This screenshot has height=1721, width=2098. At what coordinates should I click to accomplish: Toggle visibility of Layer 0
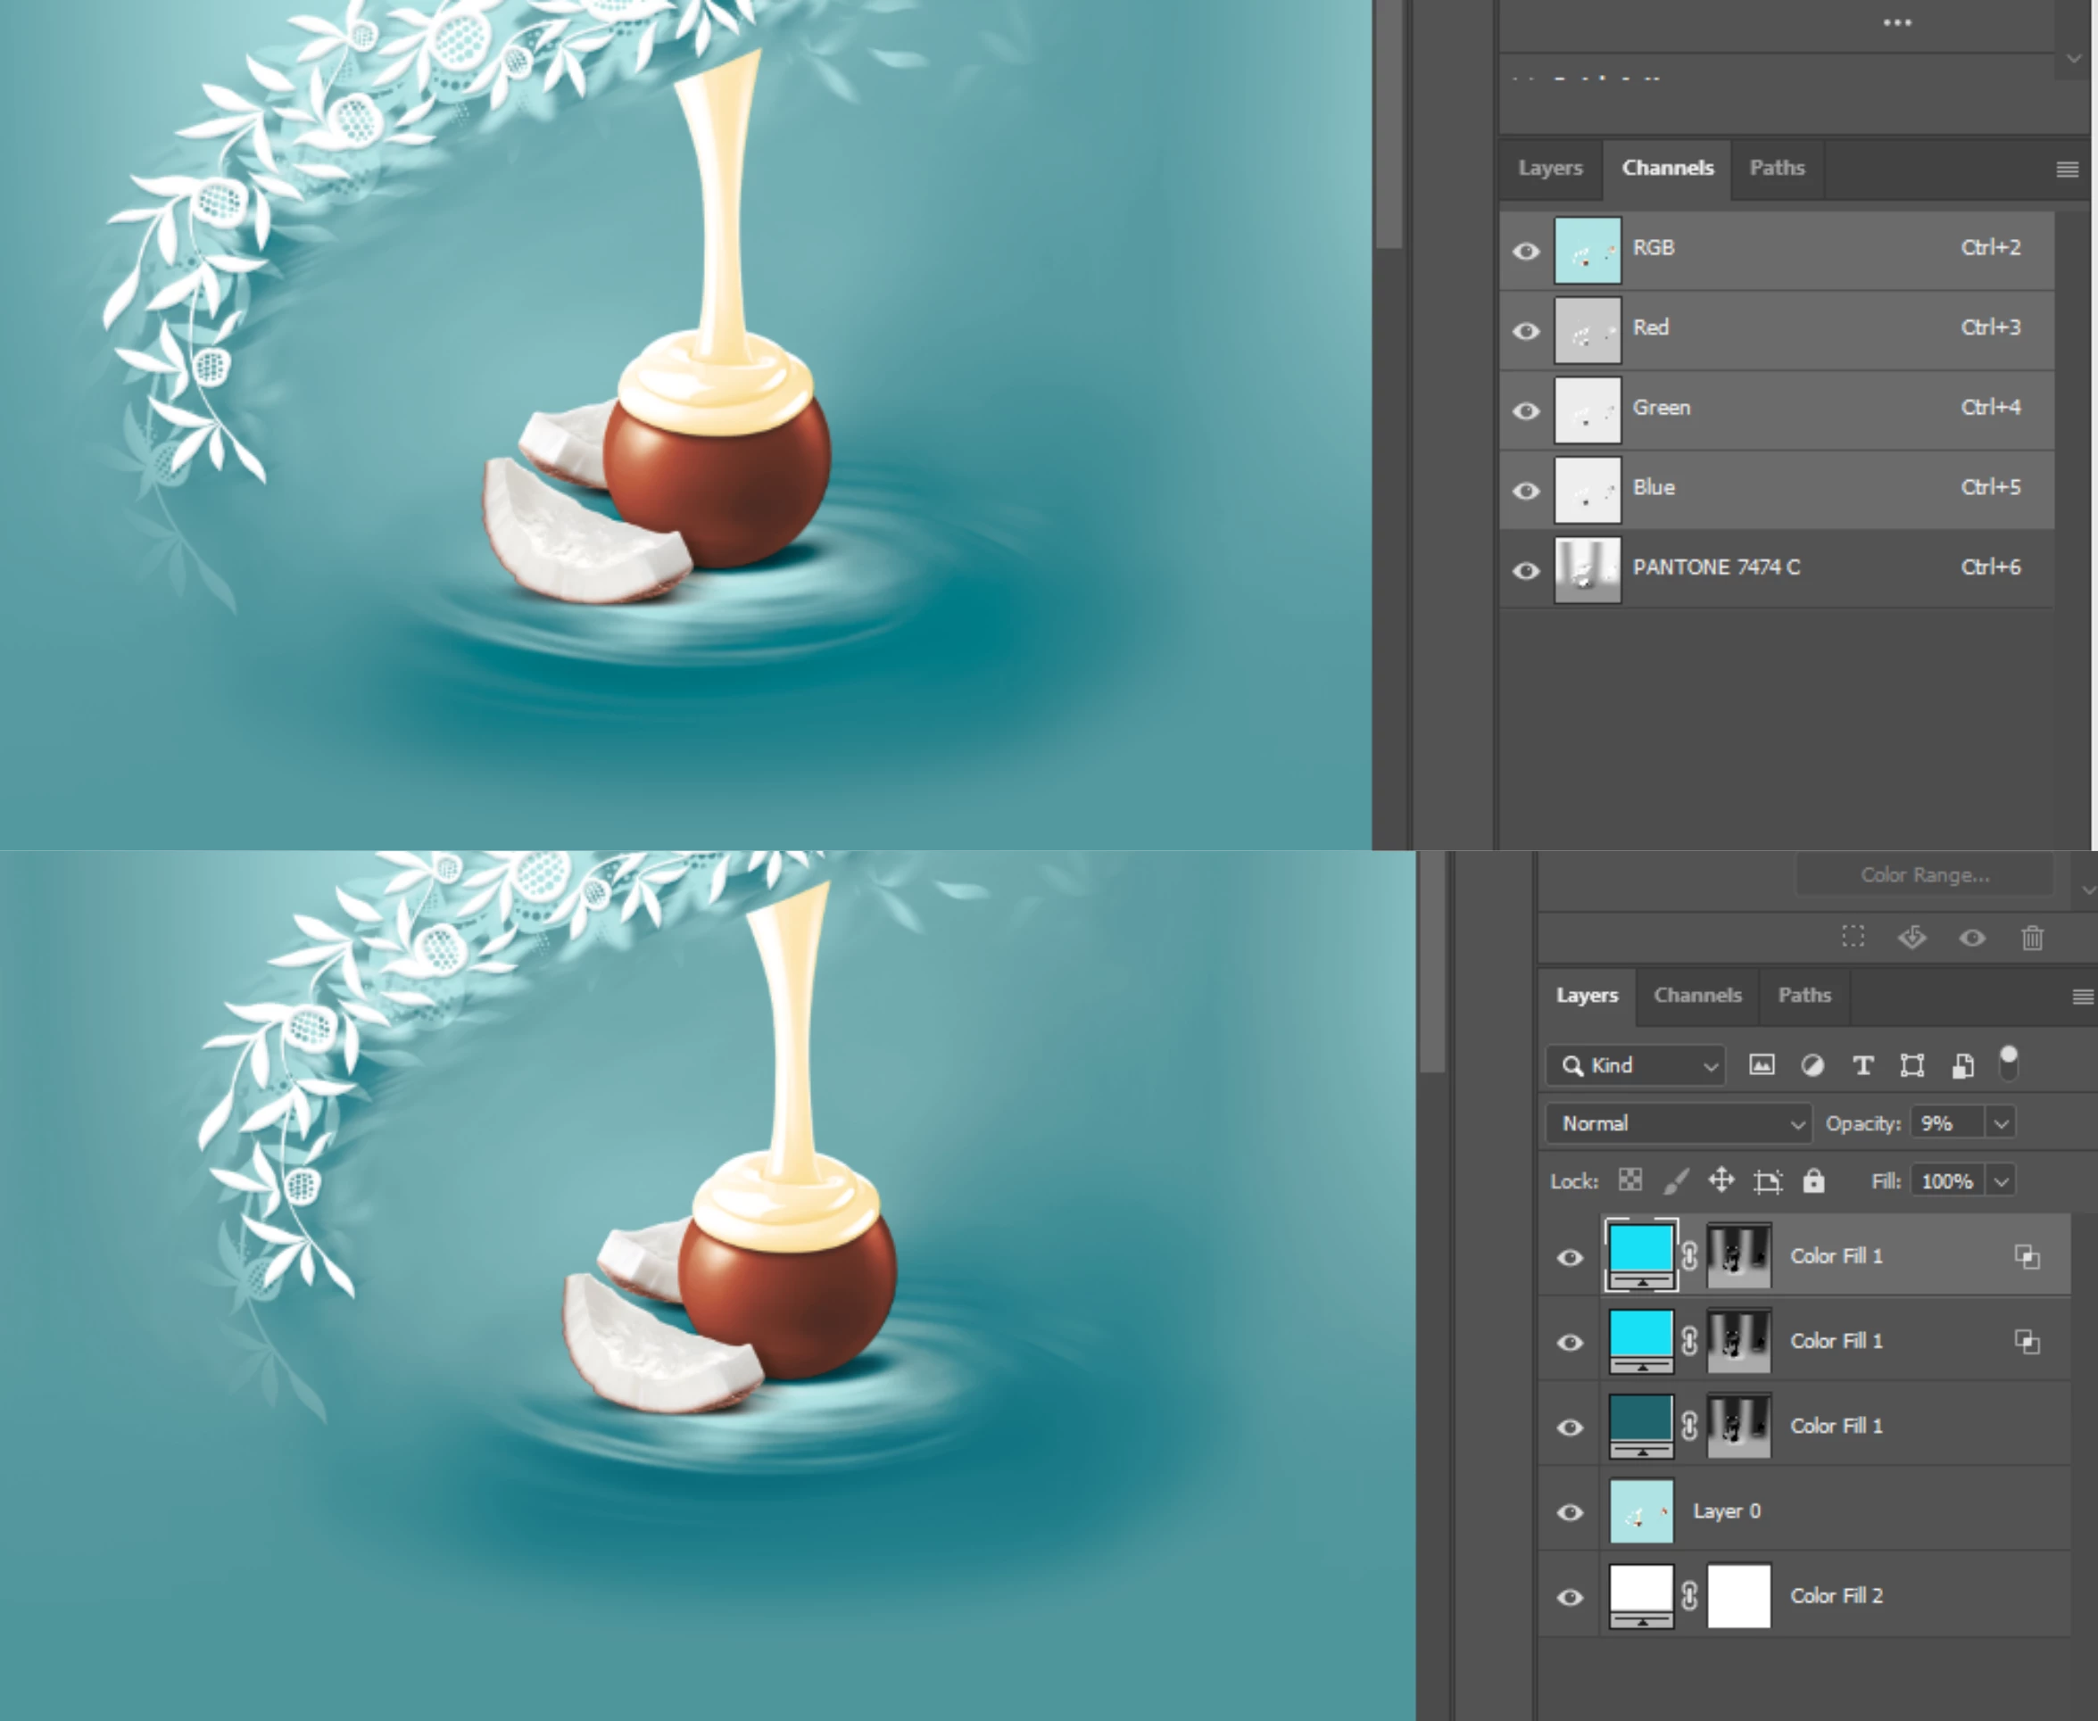pyautogui.click(x=1570, y=1512)
